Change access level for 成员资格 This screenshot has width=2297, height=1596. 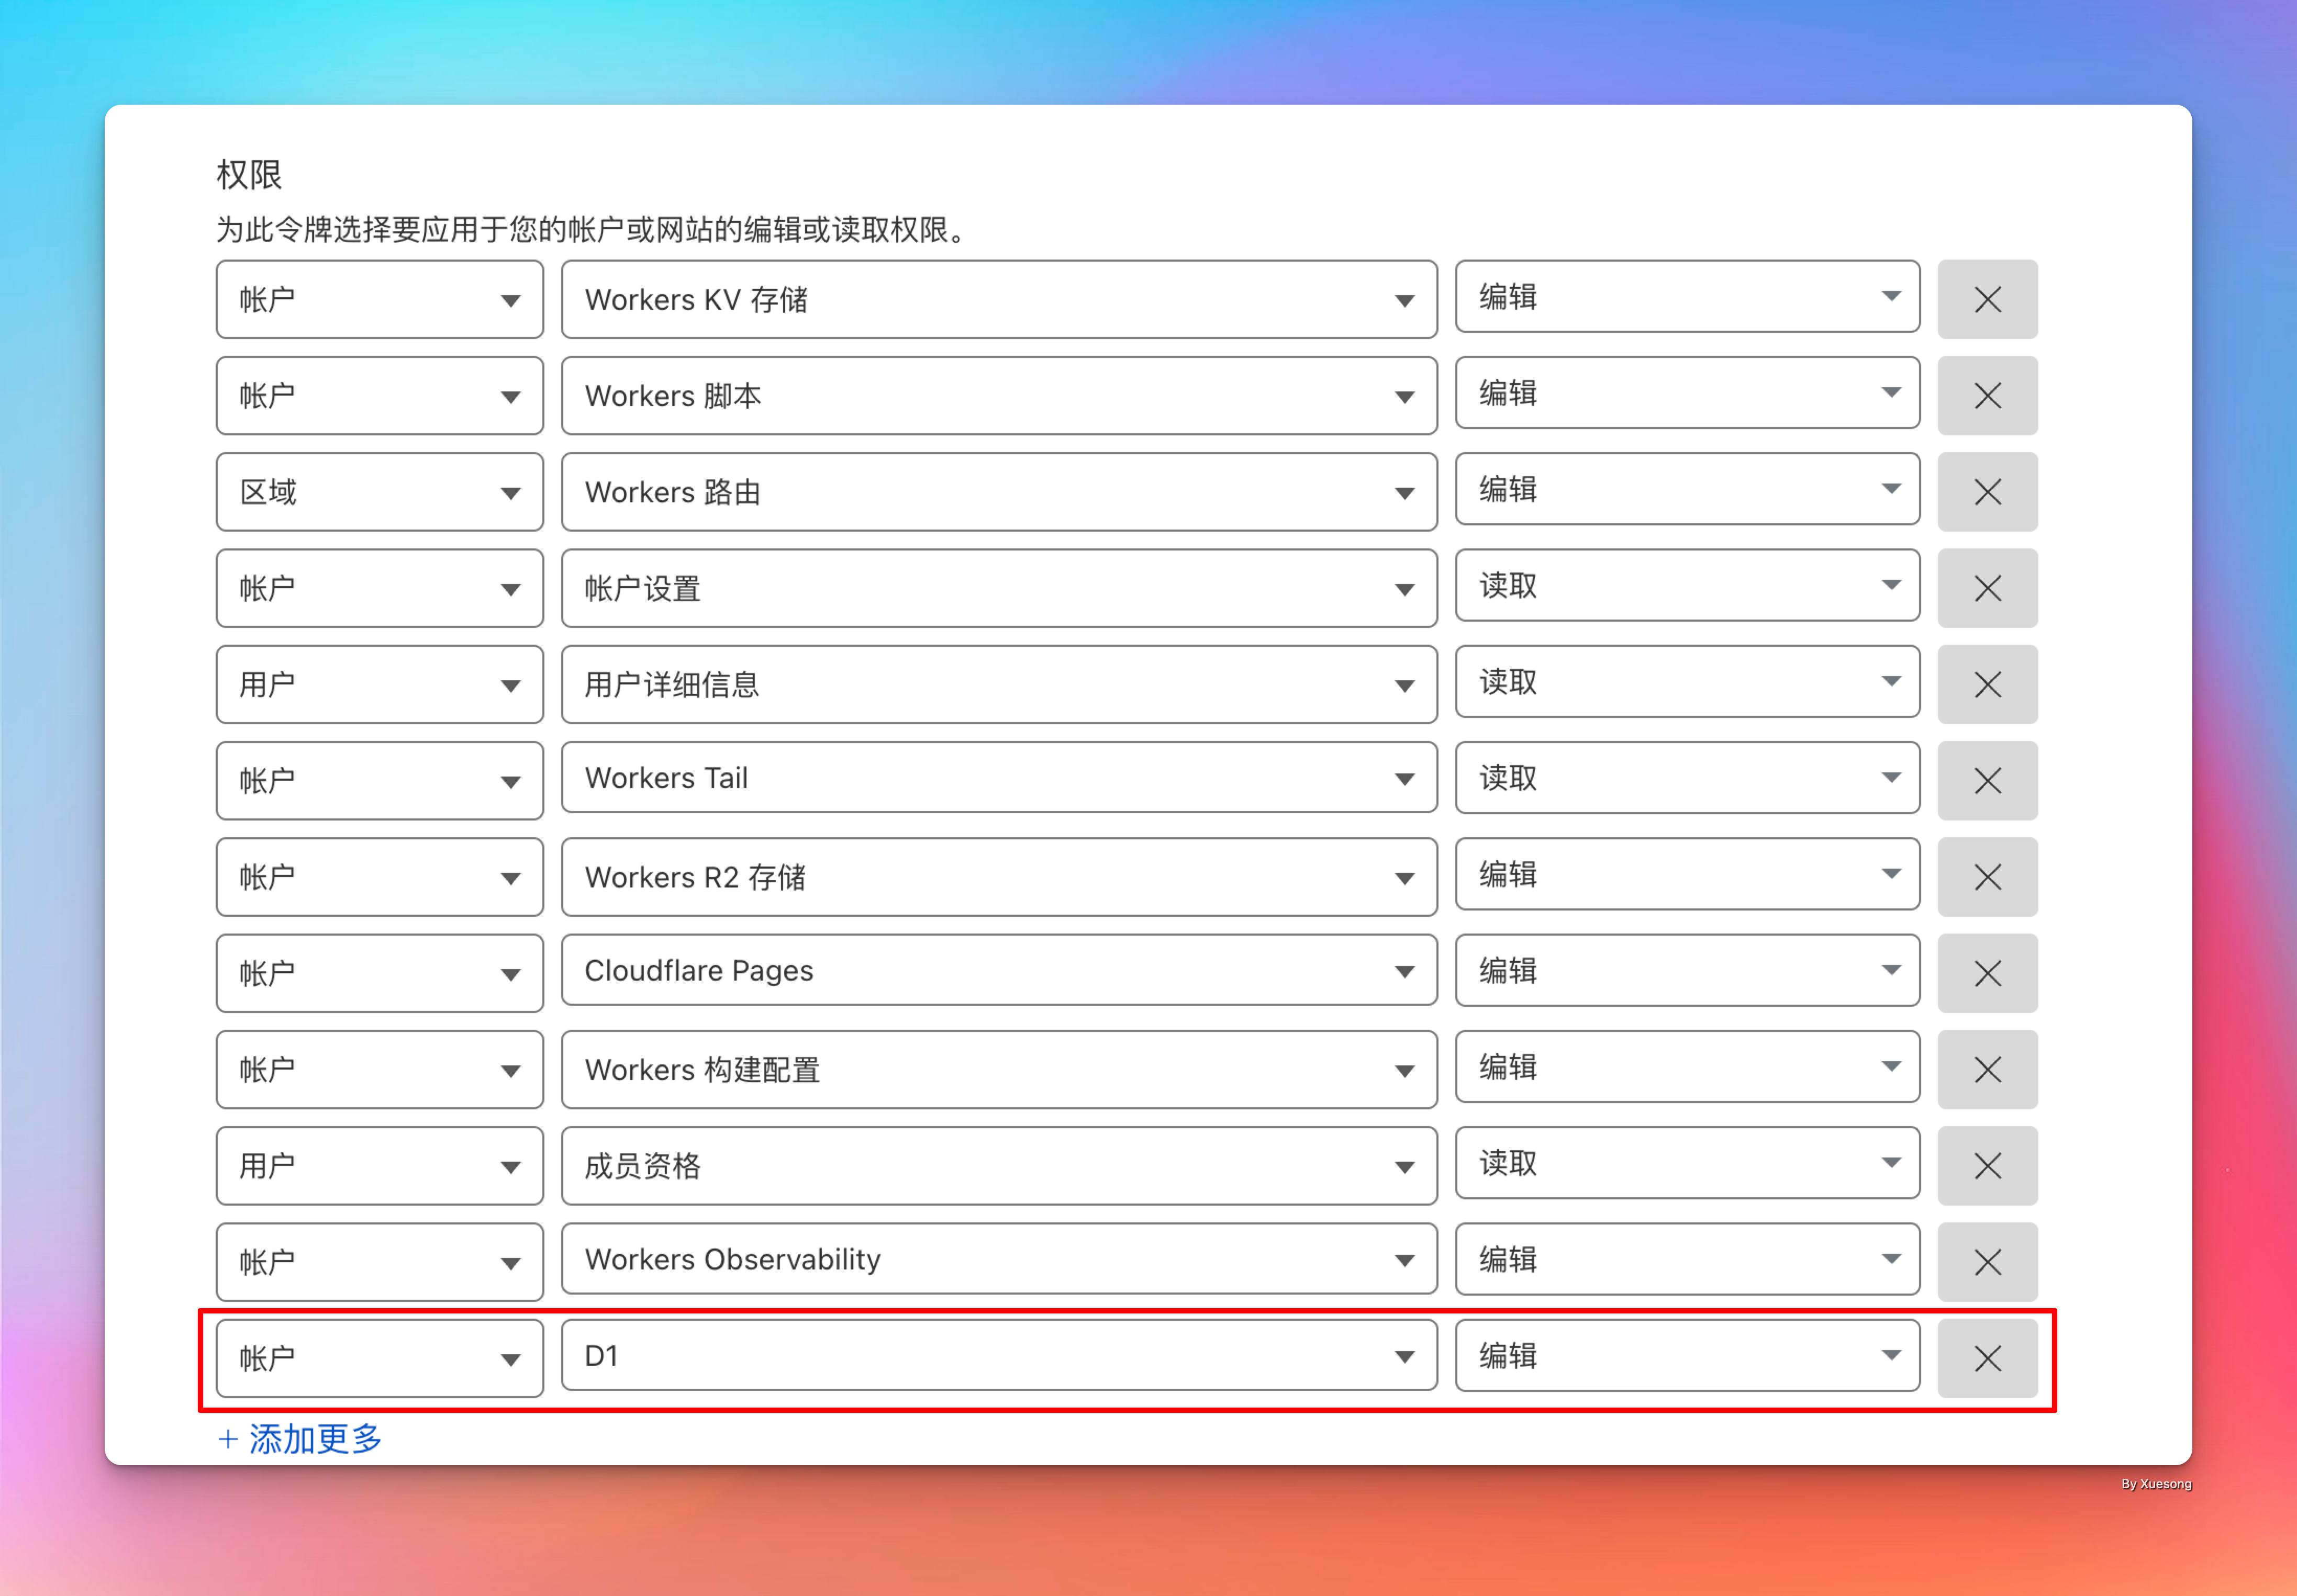pyautogui.click(x=1688, y=1162)
